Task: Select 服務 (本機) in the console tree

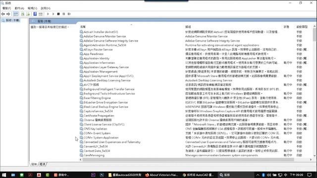Action: point(12,20)
